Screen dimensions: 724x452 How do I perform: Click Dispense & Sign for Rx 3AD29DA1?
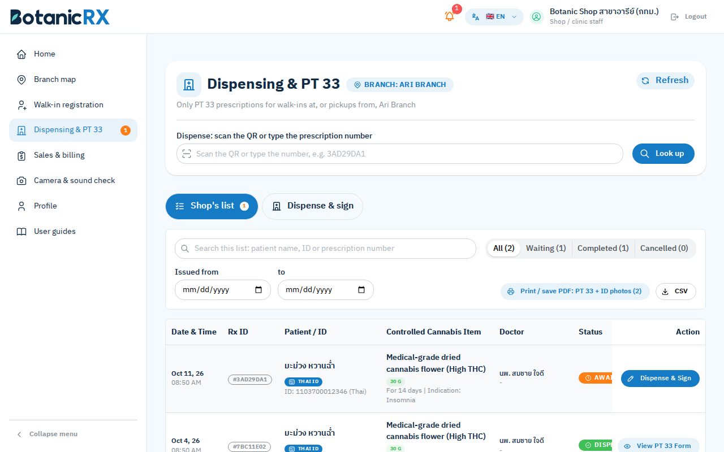[x=660, y=379]
